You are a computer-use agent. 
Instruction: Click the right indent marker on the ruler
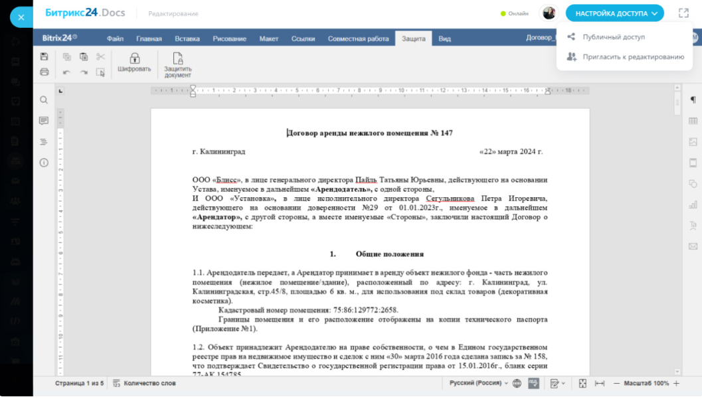(547, 91)
